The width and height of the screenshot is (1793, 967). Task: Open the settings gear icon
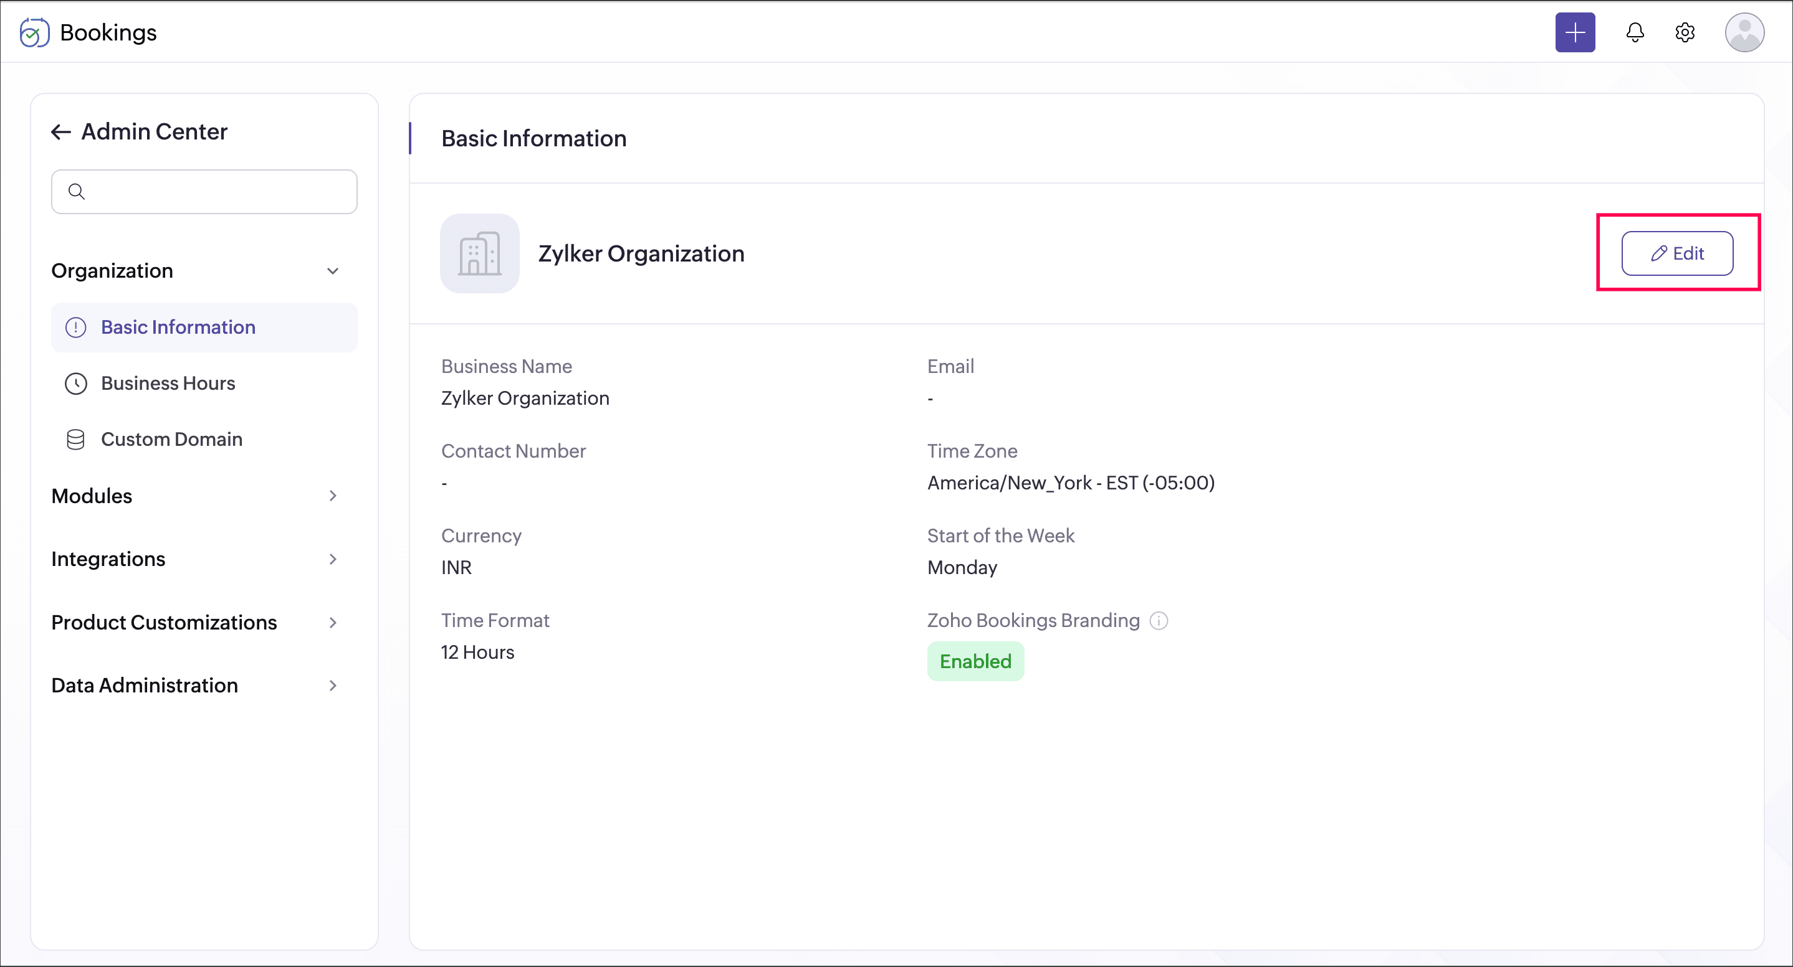1685,32
